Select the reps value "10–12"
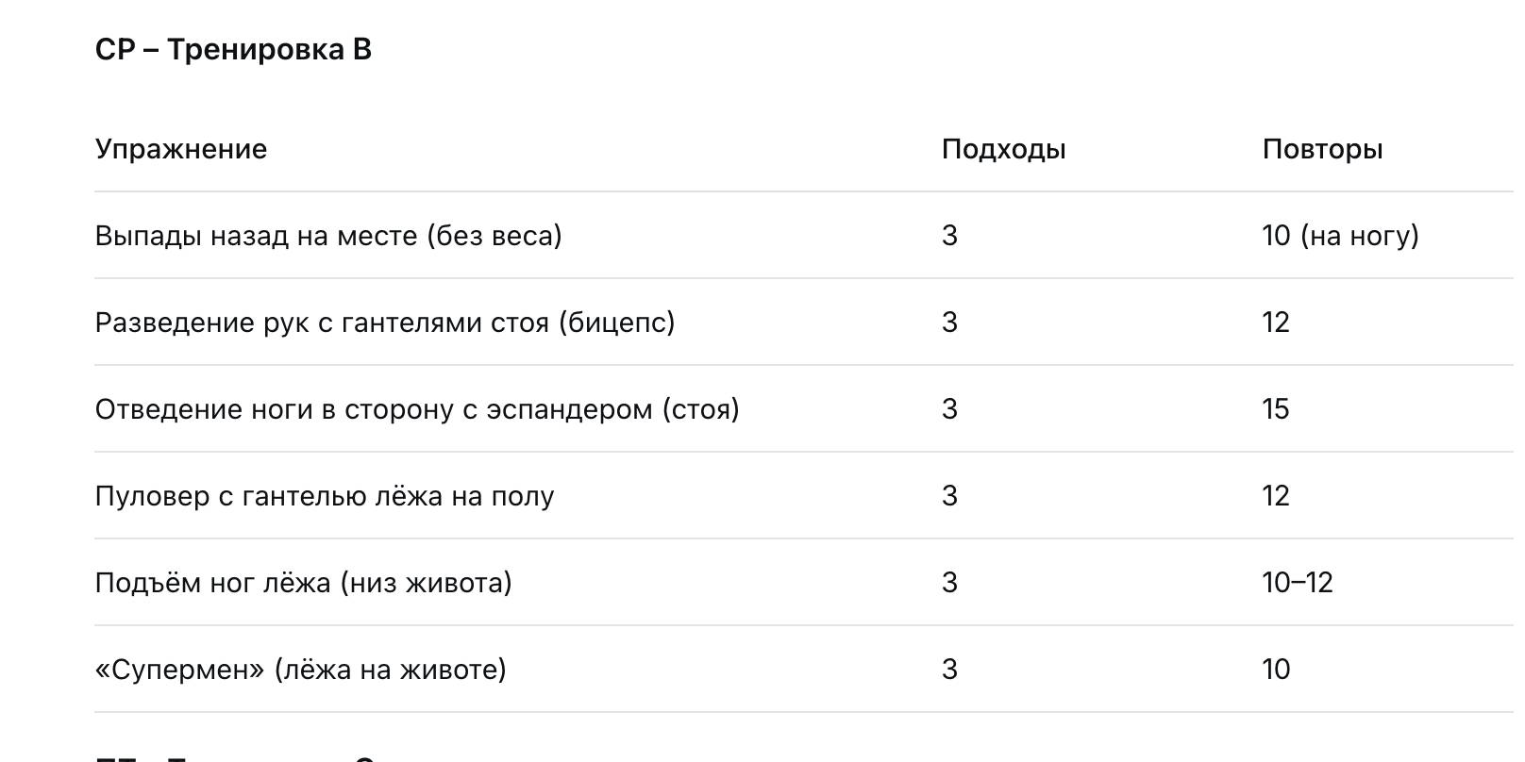 [1297, 583]
